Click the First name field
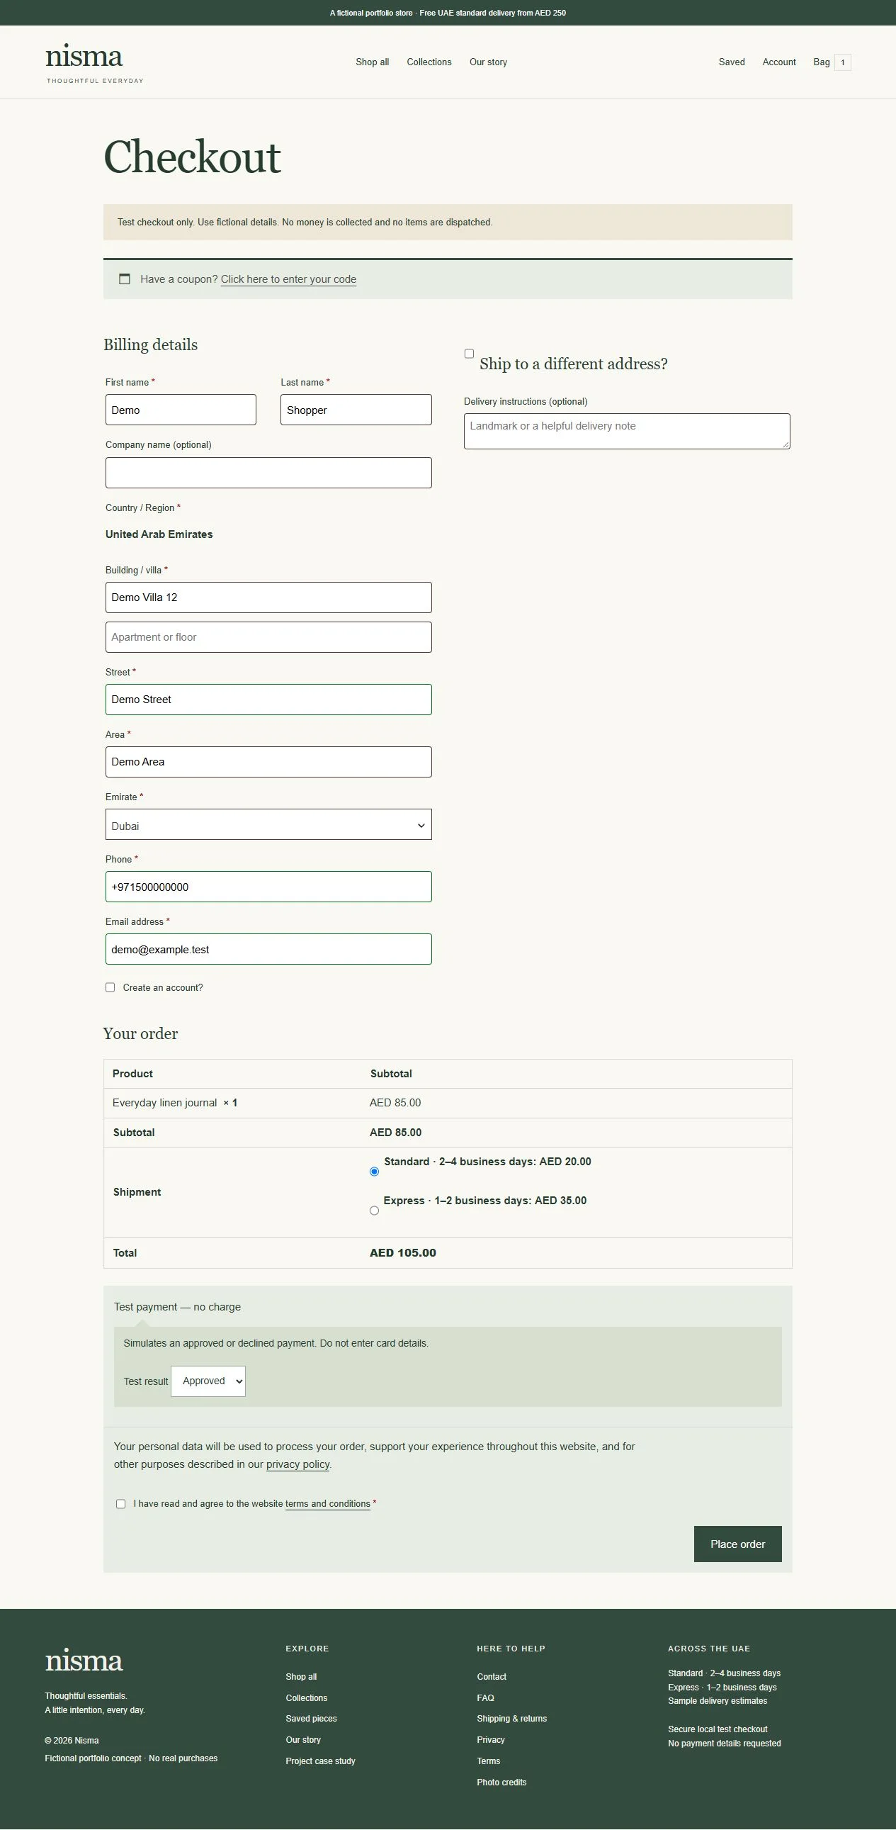Viewport: 896px width, 1830px height. 181,410
